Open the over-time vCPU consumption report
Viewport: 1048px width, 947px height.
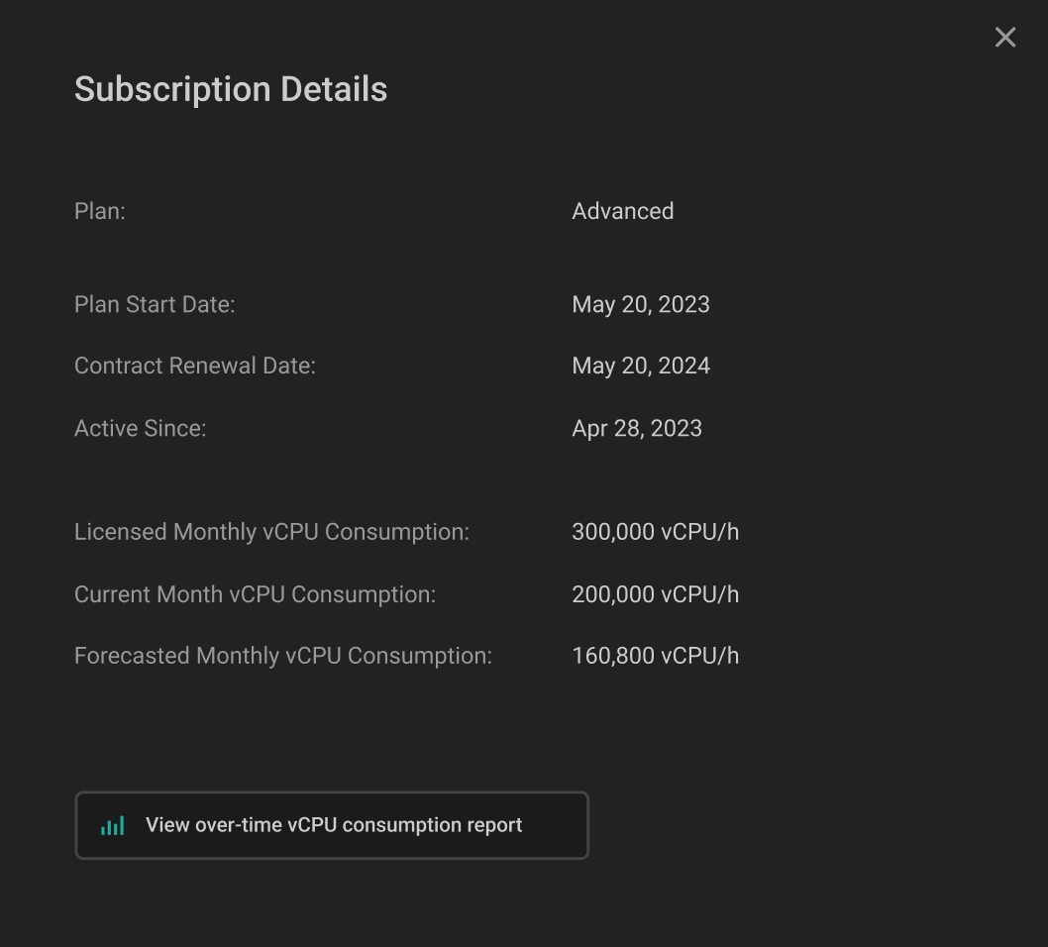332,825
